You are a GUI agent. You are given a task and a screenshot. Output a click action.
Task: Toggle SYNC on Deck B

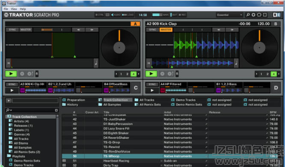[152, 29]
